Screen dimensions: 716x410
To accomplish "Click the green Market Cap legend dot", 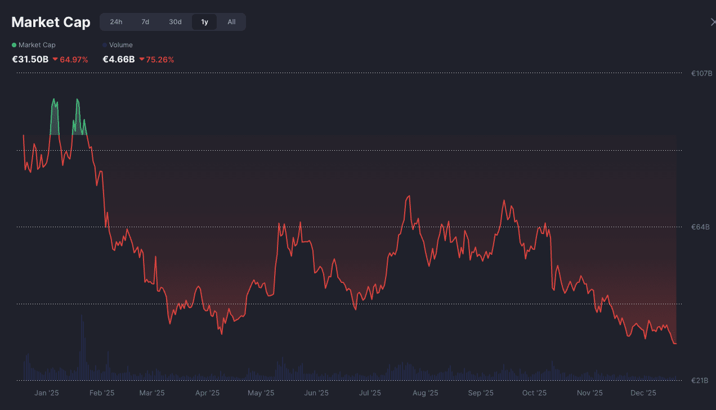I will point(14,45).
